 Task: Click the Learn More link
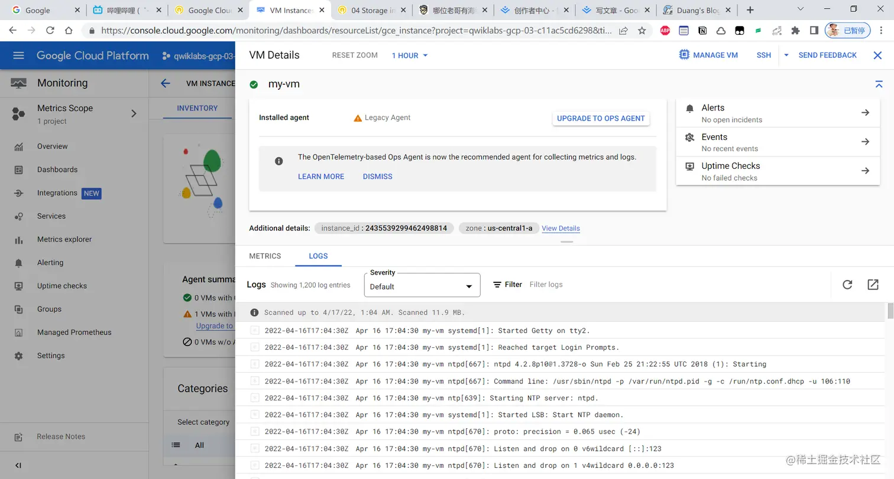tap(321, 177)
